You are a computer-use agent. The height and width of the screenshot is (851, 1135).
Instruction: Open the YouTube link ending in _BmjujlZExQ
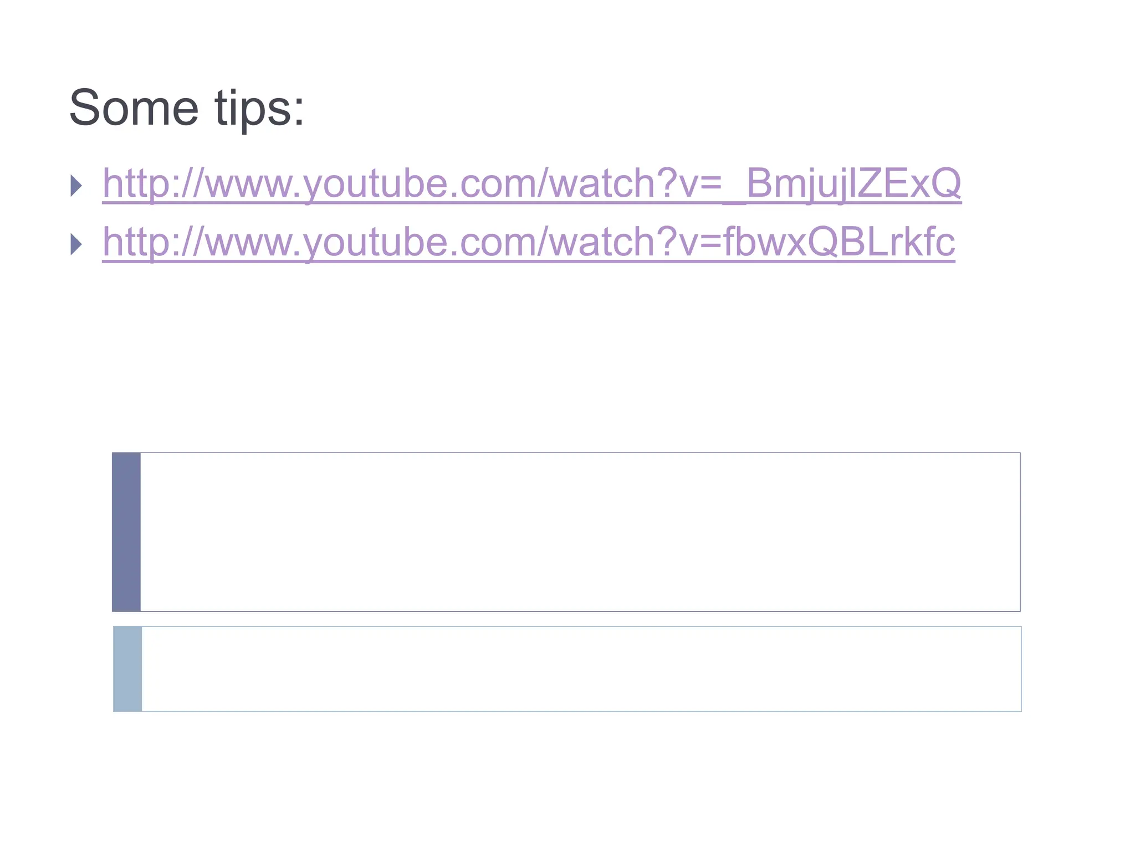tap(531, 183)
